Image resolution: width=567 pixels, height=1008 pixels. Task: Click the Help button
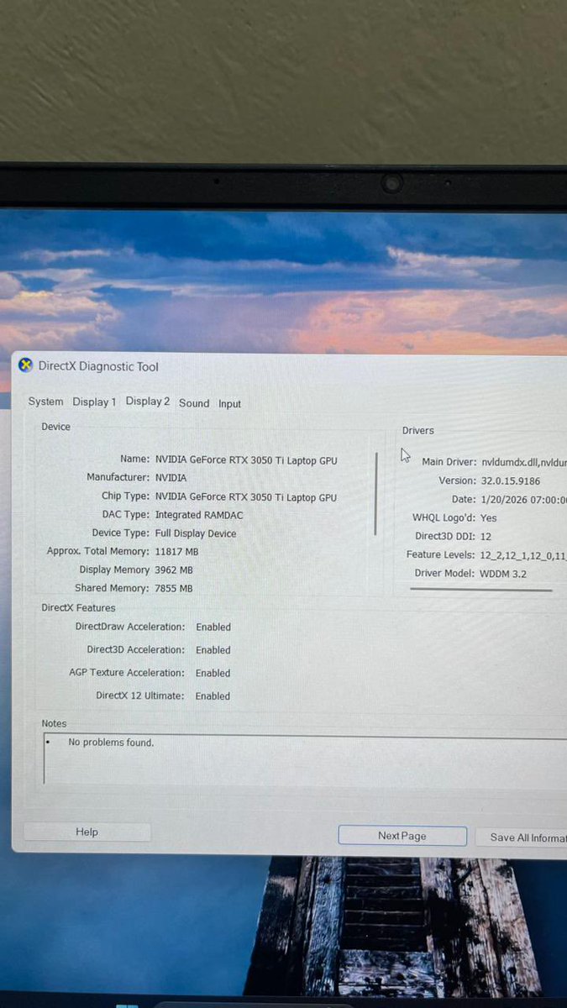pyautogui.click(x=87, y=832)
